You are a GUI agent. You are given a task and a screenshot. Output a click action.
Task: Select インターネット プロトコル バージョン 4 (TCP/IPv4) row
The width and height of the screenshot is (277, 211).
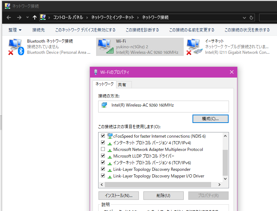tap(152, 143)
